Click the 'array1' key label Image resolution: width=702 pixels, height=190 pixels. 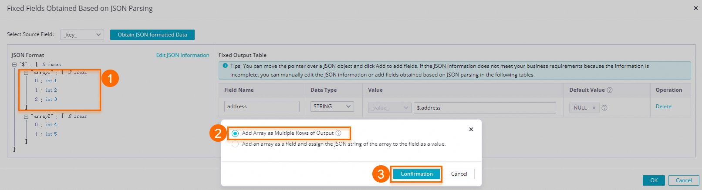coord(42,73)
